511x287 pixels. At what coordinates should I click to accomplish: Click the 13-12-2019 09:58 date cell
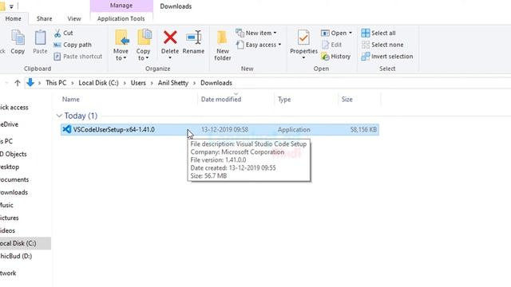click(x=224, y=129)
